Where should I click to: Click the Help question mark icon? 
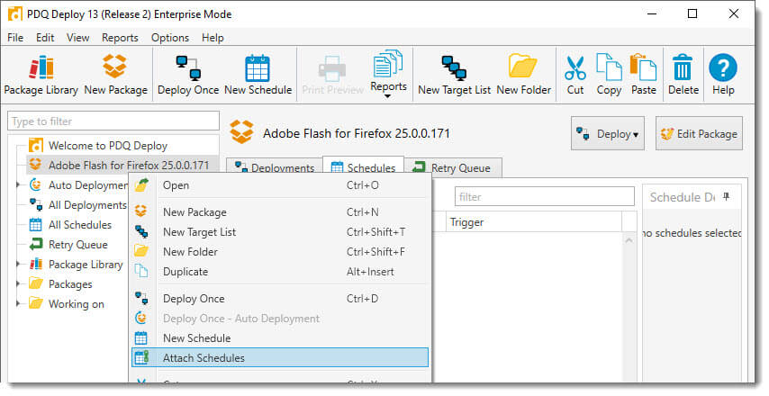tap(723, 75)
